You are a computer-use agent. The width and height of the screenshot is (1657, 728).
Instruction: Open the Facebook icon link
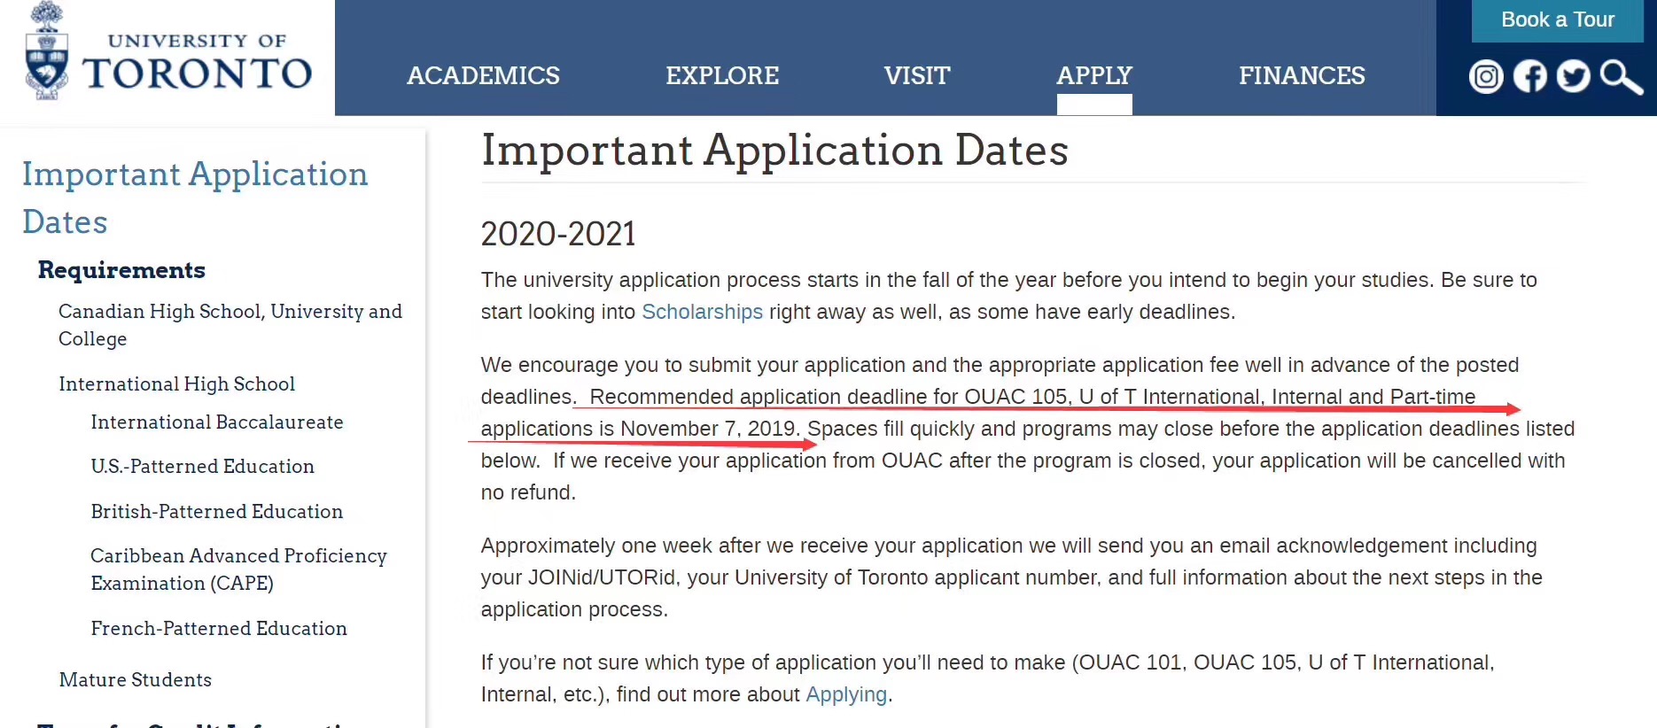click(x=1530, y=77)
